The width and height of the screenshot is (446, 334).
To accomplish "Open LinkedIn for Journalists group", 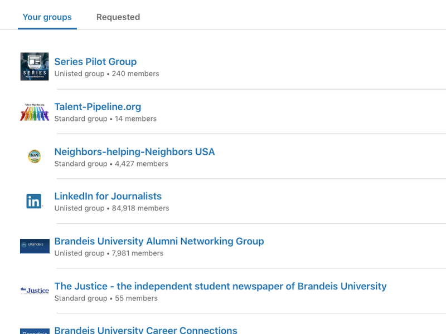I will [108, 197].
